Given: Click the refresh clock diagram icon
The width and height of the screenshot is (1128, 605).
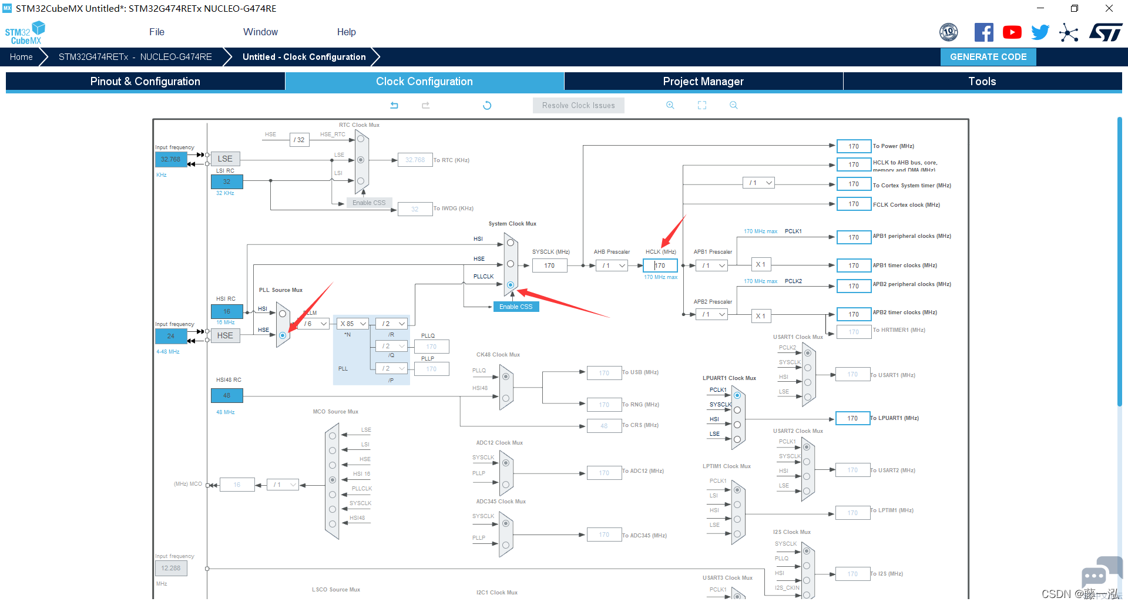Looking at the screenshot, I should (487, 105).
